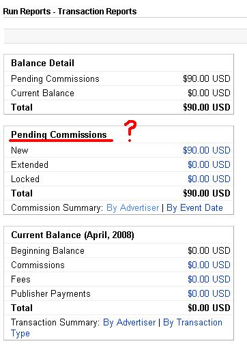Click the Current Balance (April, 2008) heading

tap(72, 235)
